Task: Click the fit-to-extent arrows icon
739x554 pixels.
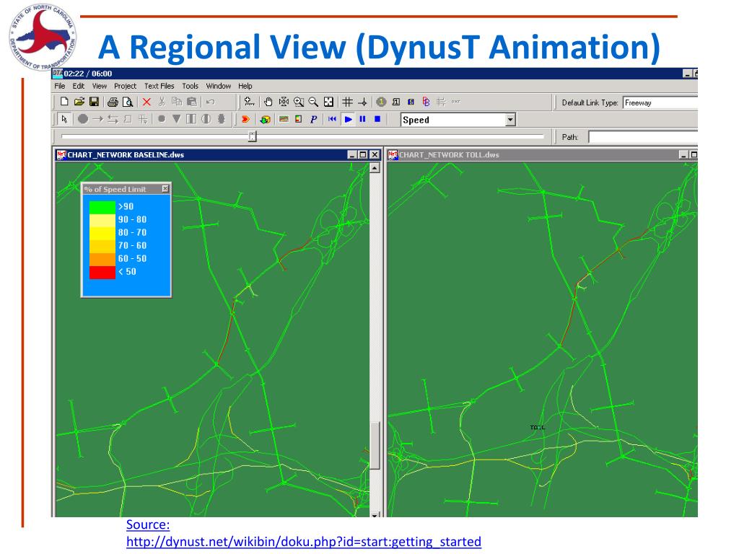Action: click(x=329, y=102)
